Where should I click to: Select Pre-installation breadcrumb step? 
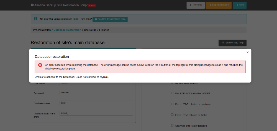(x=42, y=30)
